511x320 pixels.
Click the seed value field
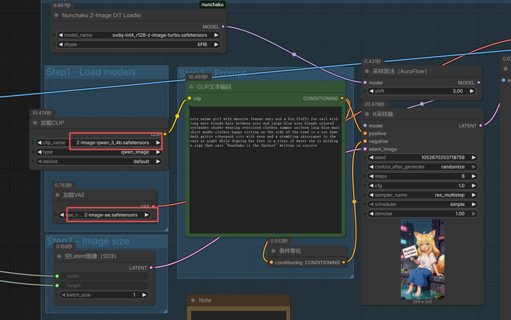pos(423,158)
